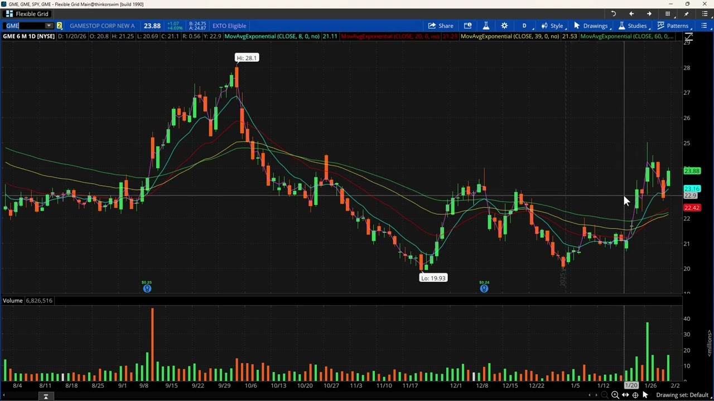Click the Hi: 28.1 price bubble
This screenshot has height=401, width=714.
tap(247, 58)
